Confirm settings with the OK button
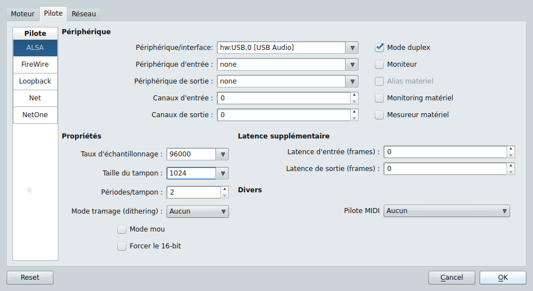This screenshot has width=533, height=291. tap(503, 278)
